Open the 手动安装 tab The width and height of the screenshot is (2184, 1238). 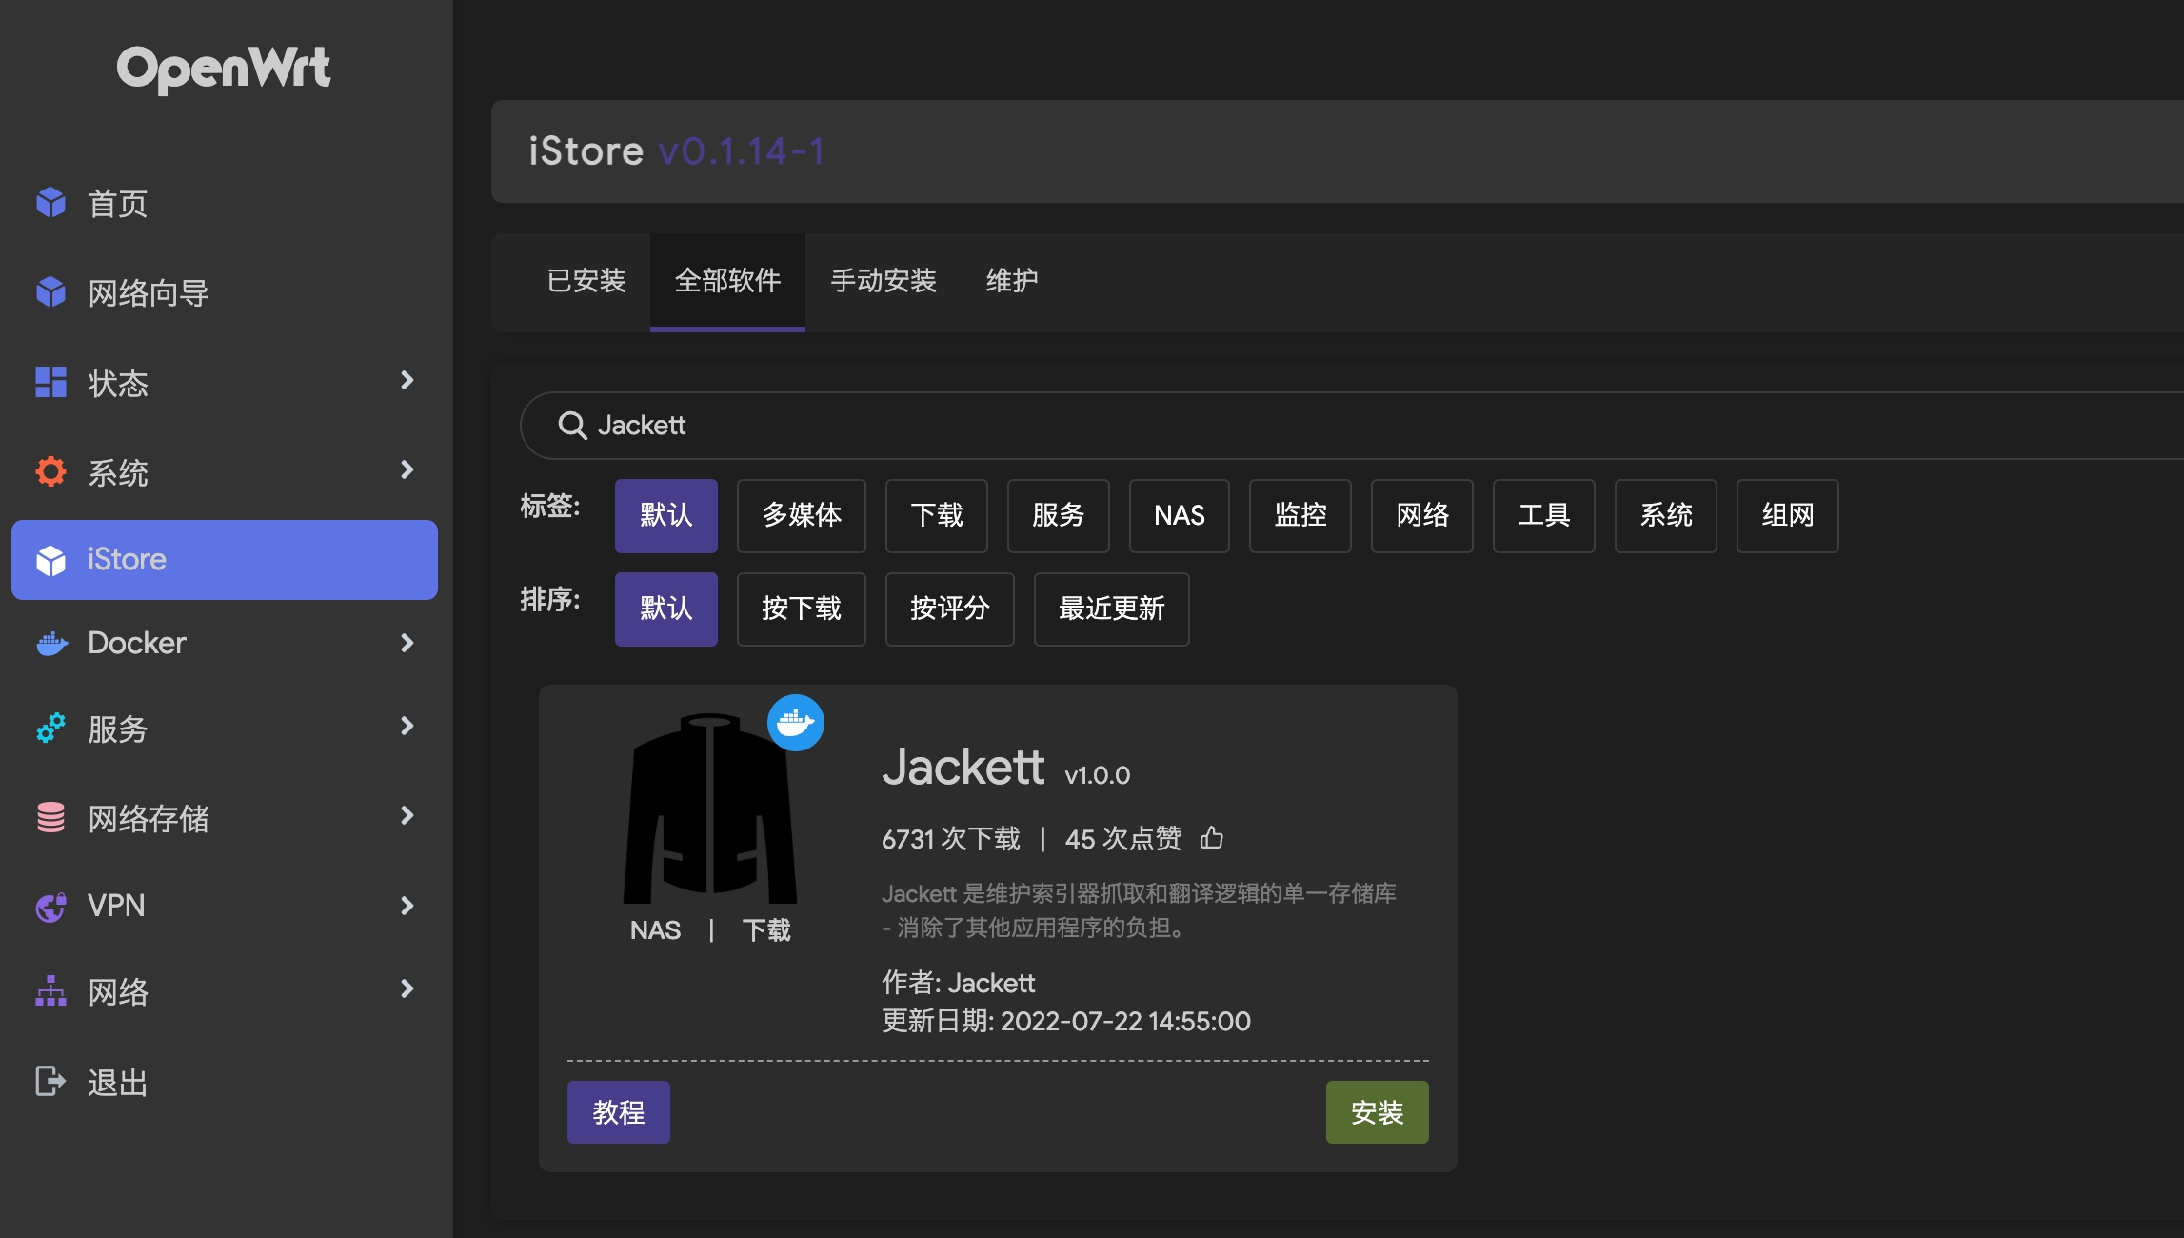883,281
